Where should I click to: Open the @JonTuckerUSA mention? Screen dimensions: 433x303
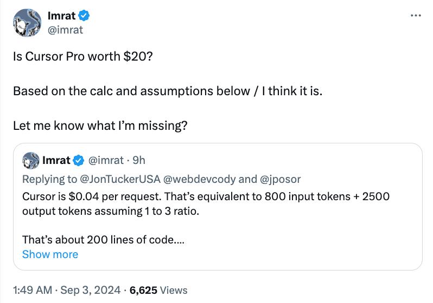point(120,179)
